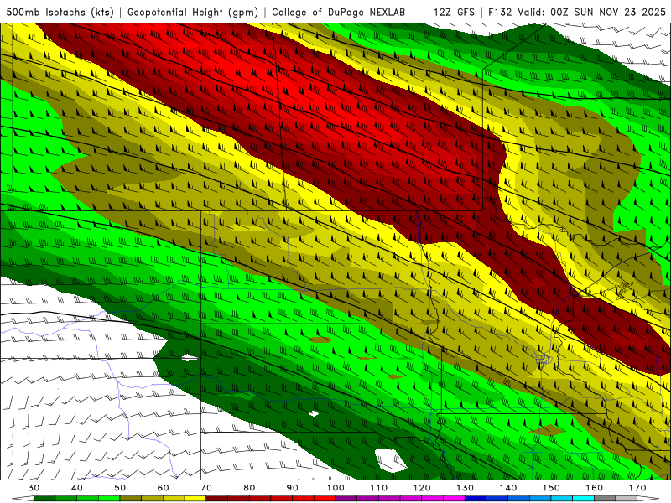Click the 'F132' forecast hour label
This screenshot has width=671, height=503.
[499, 12]
